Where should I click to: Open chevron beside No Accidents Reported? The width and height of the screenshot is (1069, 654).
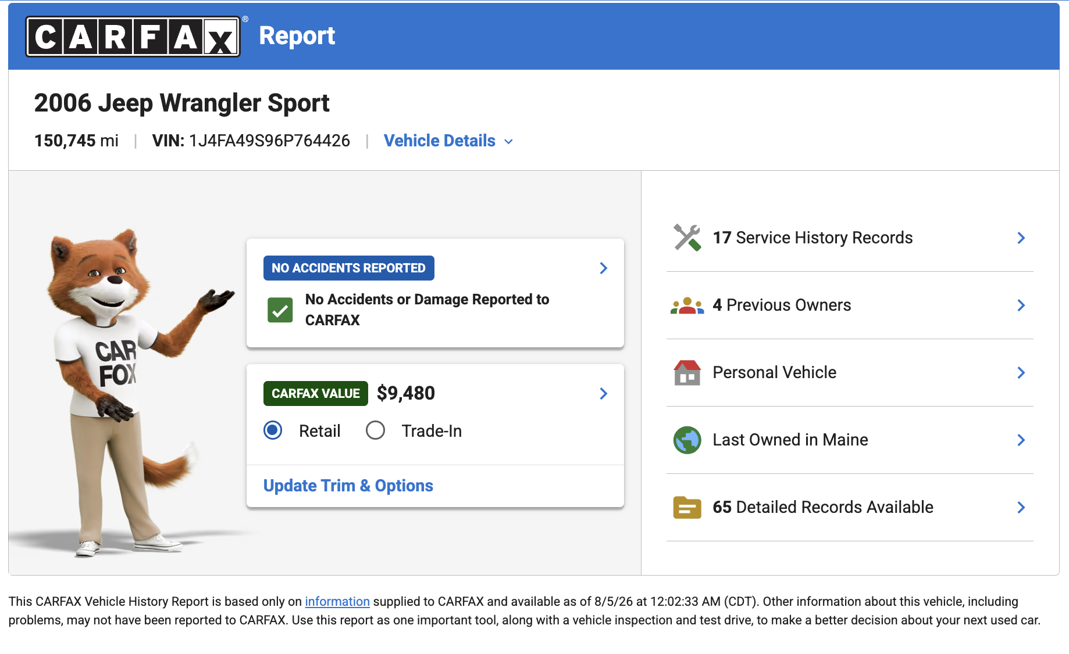[x=603, y=268]
